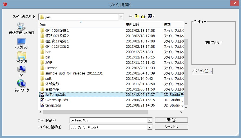Click the Back navigation arrow icon
This screenshot has height=138, width=241.
(x=130, y=16)
